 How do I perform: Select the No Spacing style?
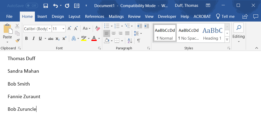tap(189, 33)
